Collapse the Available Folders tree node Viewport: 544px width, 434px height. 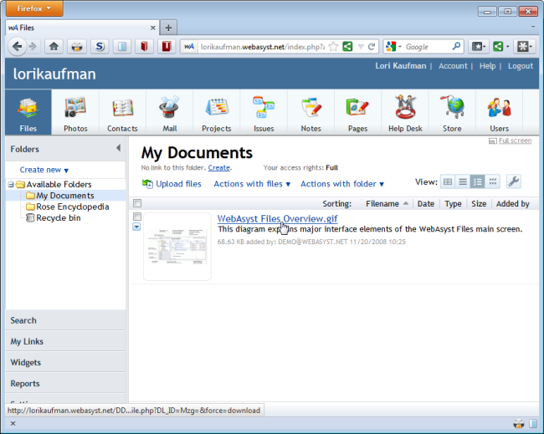click(11, 185)
